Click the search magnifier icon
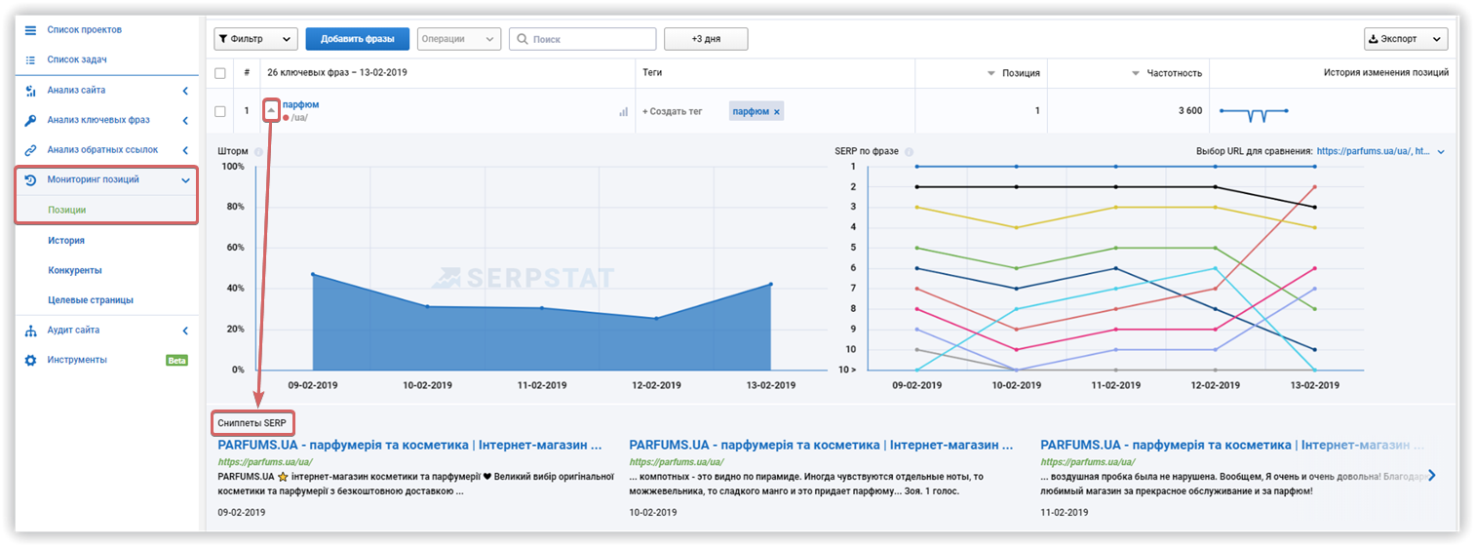Screen dimensions: 1475x547 pyautogui.click(x=523, y=39)
